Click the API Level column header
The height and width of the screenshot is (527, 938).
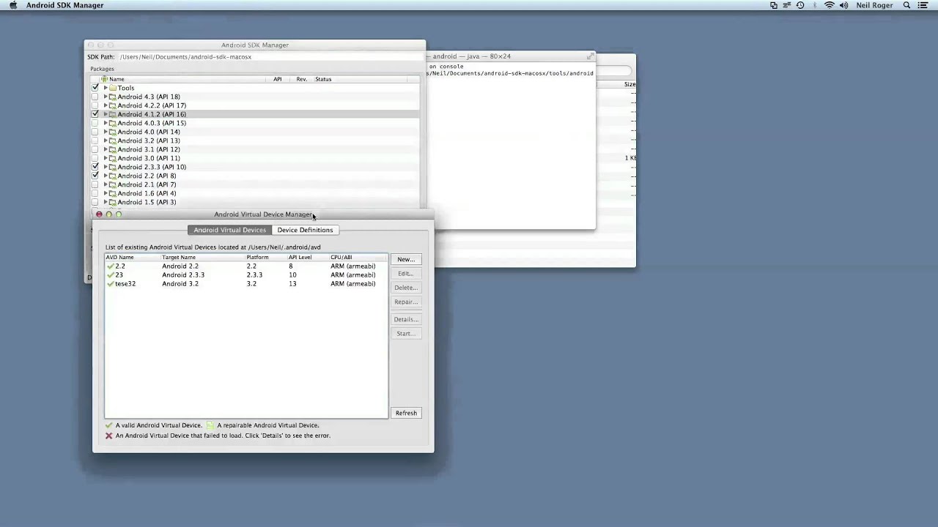308,258
